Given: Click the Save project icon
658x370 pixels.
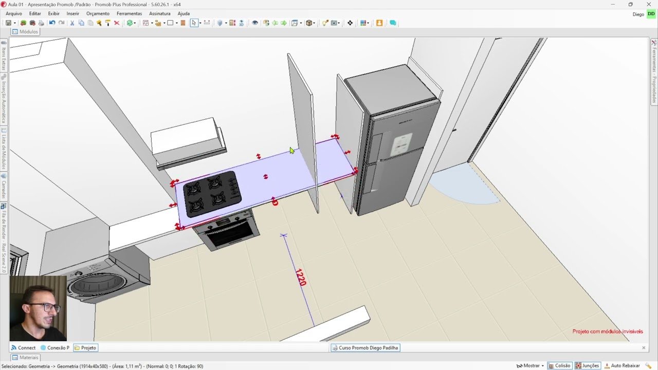Looking at the screenshot, I should point(8,23).
